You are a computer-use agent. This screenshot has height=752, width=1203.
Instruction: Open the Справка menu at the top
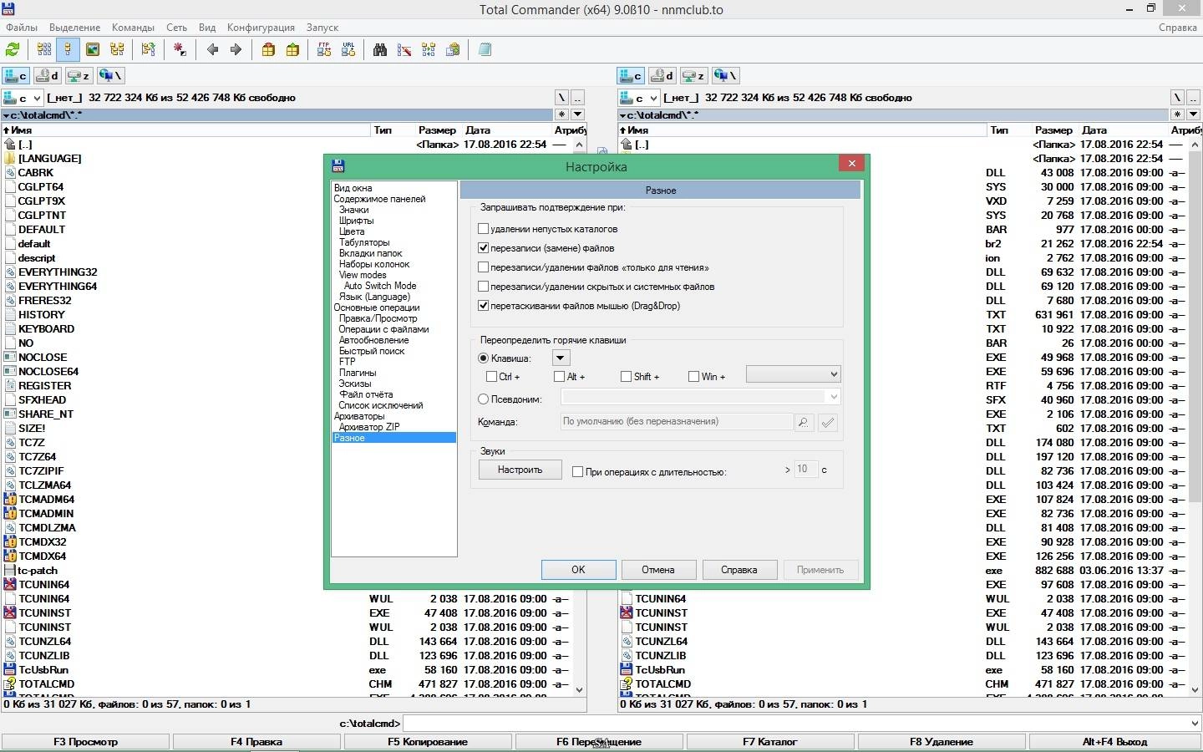point(1178,28)
